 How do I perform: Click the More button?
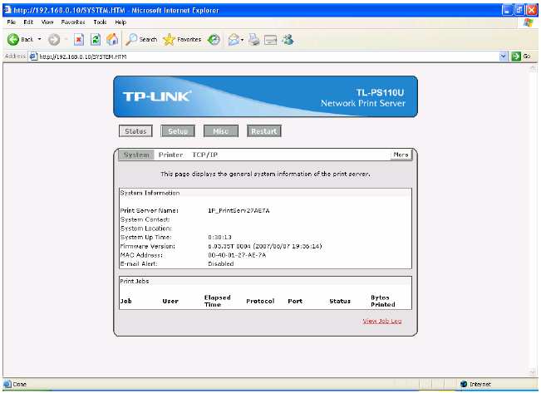[x=401, y=155]
